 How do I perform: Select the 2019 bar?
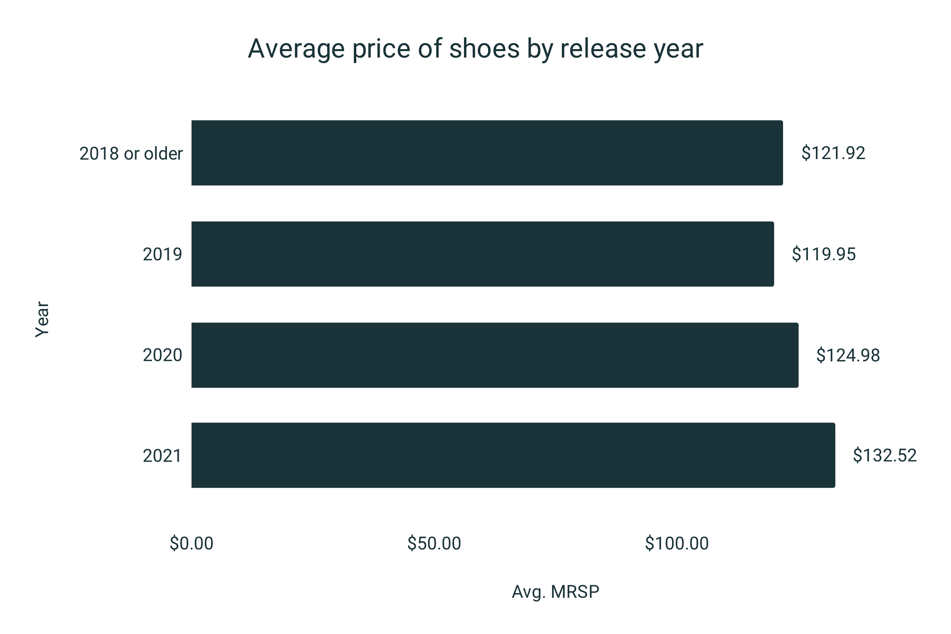click(483, 254)
